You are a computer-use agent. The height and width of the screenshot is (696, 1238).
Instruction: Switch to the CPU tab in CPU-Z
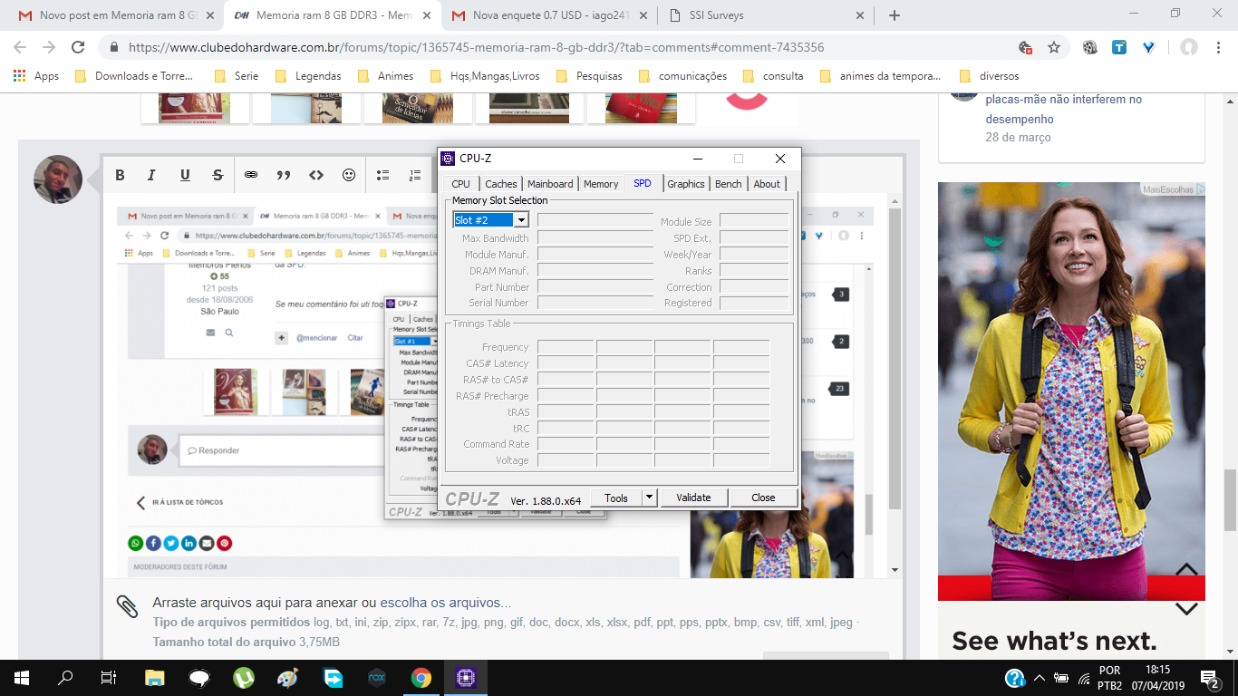click(x=460, y=184)
